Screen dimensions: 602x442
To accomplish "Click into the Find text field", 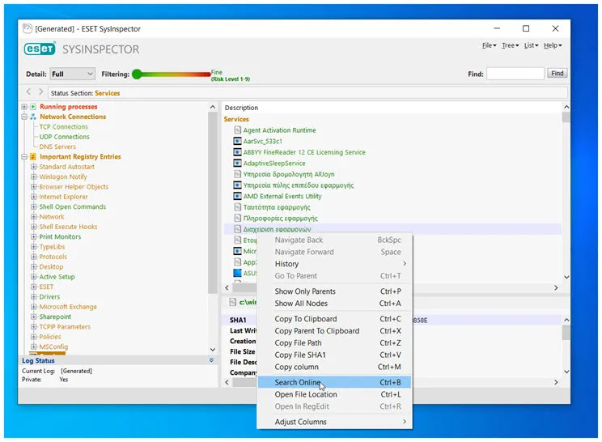I will (x=515, y=74).
